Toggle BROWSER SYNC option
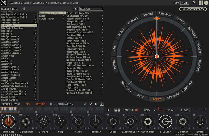This screenshot has width=209, height=136. (11, 104)
